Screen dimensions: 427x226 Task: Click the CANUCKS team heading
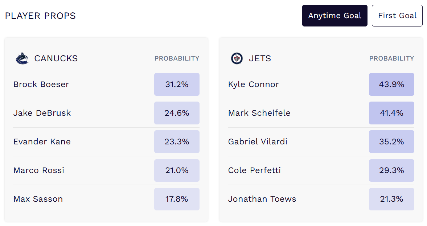[x=56, y=58]
